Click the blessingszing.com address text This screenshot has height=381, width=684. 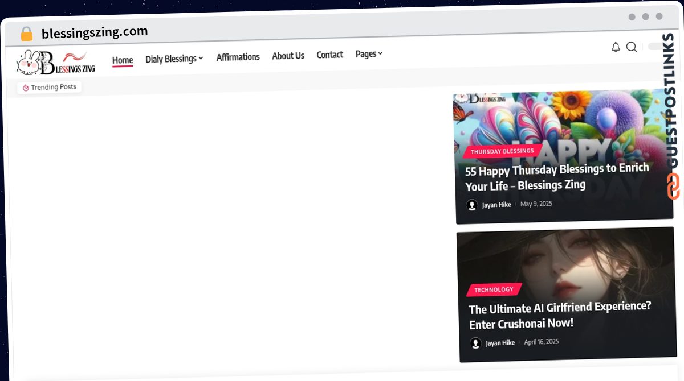click(x=95, y=32)
